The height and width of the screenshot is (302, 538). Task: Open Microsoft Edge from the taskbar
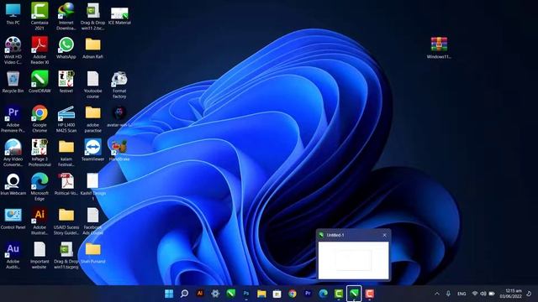(x=323, y=294)
